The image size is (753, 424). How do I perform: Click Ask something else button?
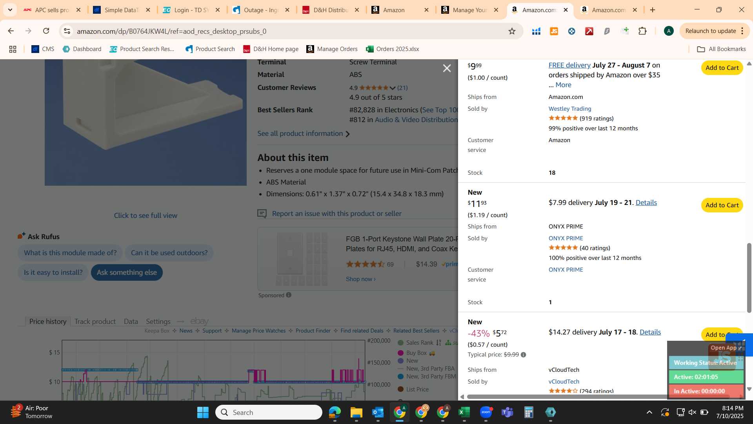tap(127, 272)
